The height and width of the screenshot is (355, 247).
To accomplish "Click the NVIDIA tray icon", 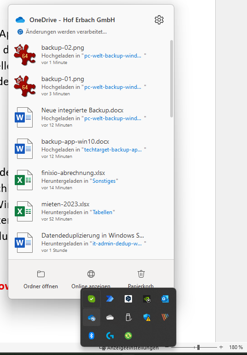I will point(147,299).
